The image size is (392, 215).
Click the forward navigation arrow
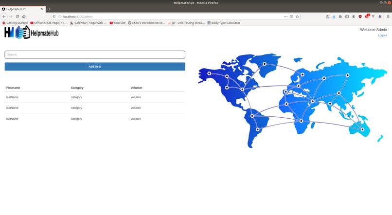click(11, 17)
